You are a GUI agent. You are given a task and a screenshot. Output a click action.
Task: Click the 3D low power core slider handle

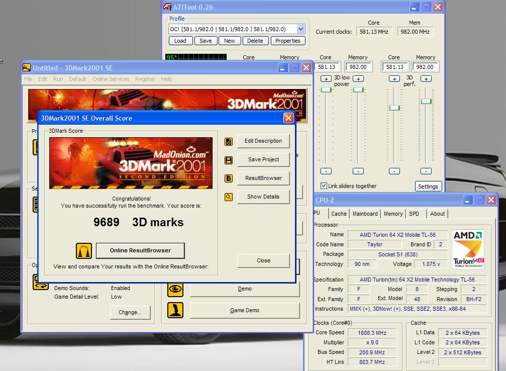pyautogui.click(x=326, y=90)
